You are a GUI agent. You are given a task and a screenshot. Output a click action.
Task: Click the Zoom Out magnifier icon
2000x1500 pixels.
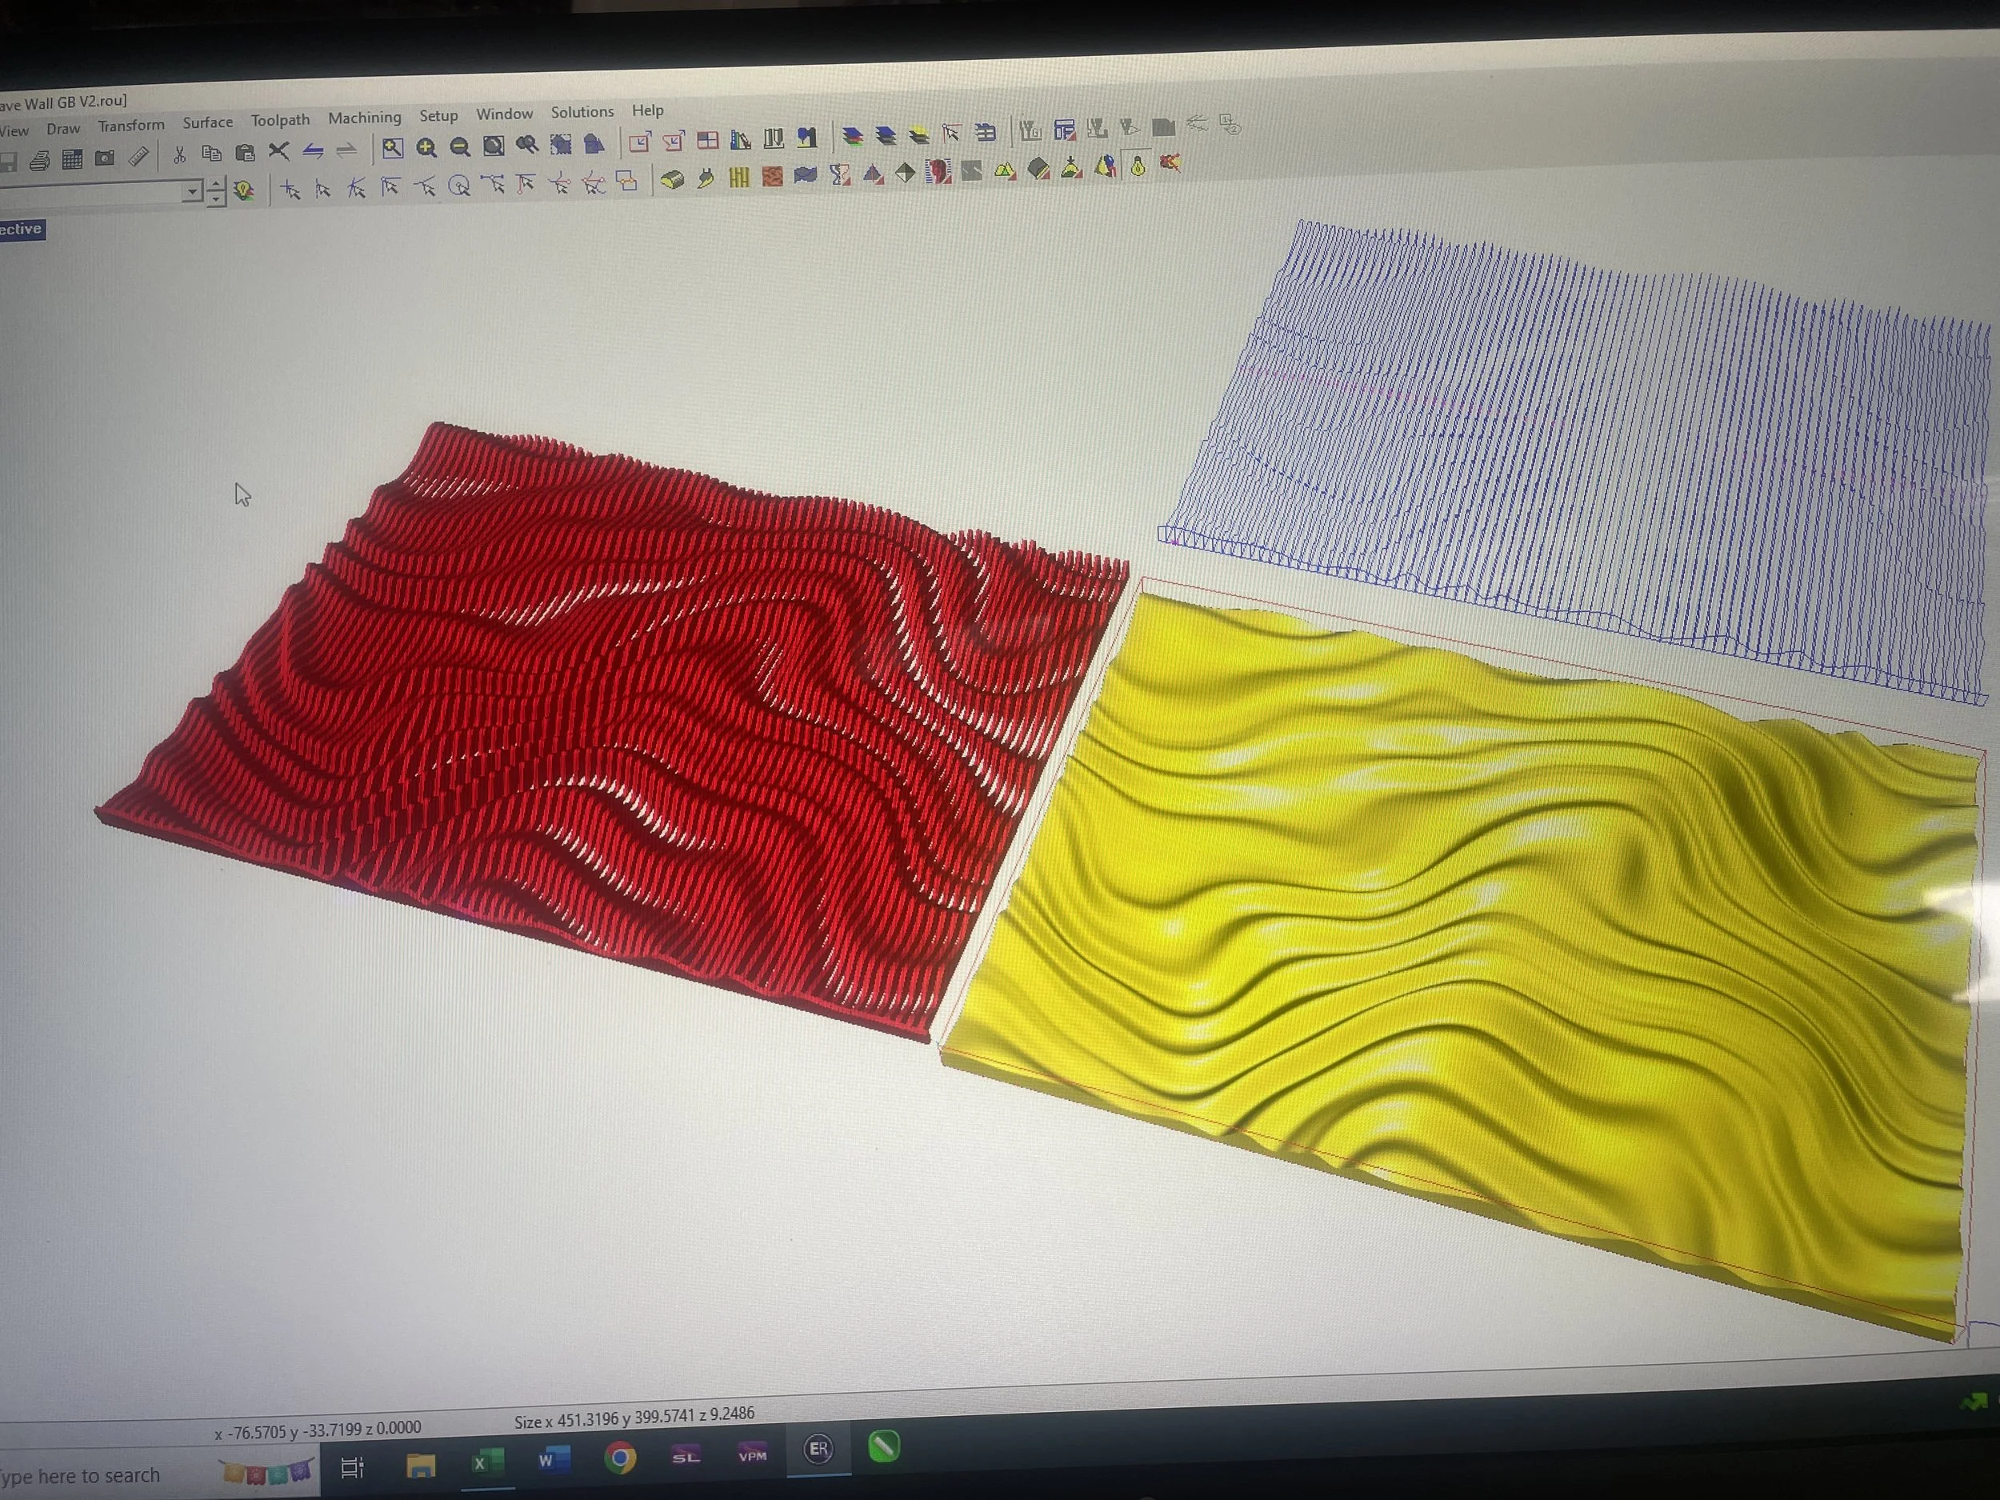459,146
